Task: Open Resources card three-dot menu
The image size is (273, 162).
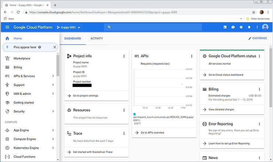Action: [124, 110]
